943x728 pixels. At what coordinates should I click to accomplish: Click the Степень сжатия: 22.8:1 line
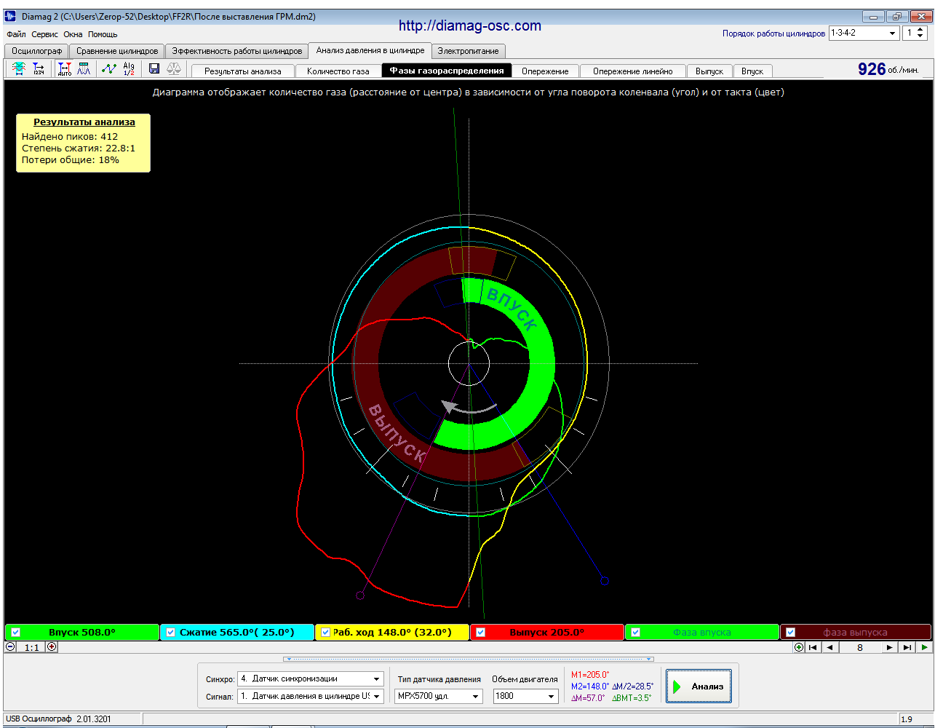point(79,148)
